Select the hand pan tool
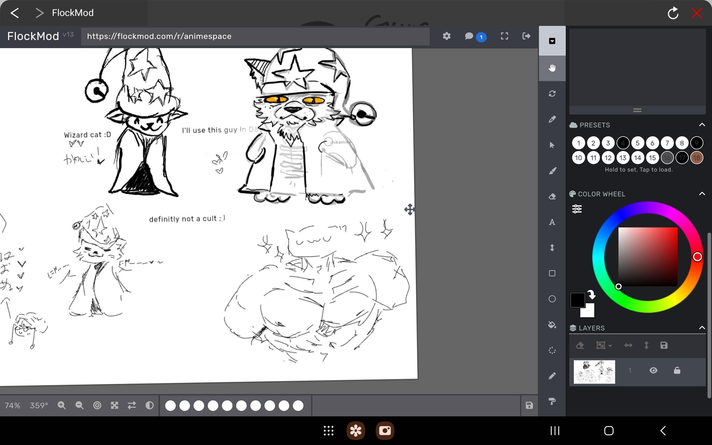 (x=552, y=68)
